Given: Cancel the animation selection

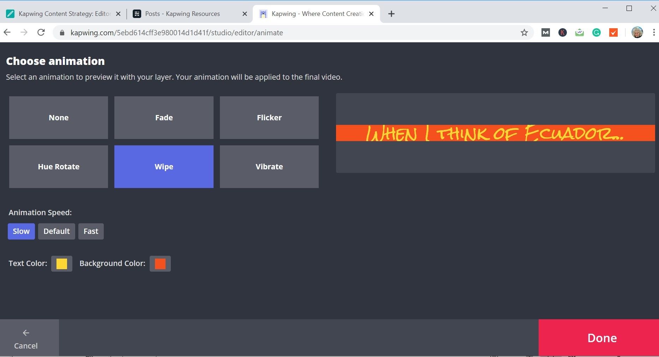Looking at the screenshot, I should click(26, 339).
